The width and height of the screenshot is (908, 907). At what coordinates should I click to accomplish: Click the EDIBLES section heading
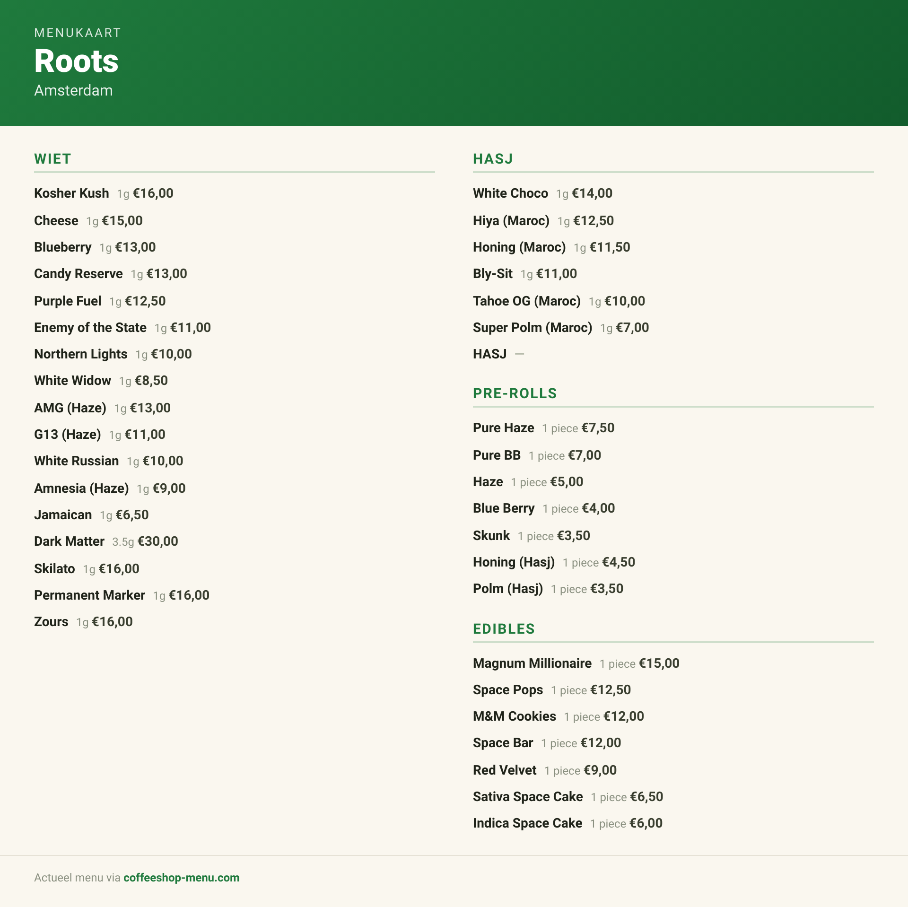point(504,629)
